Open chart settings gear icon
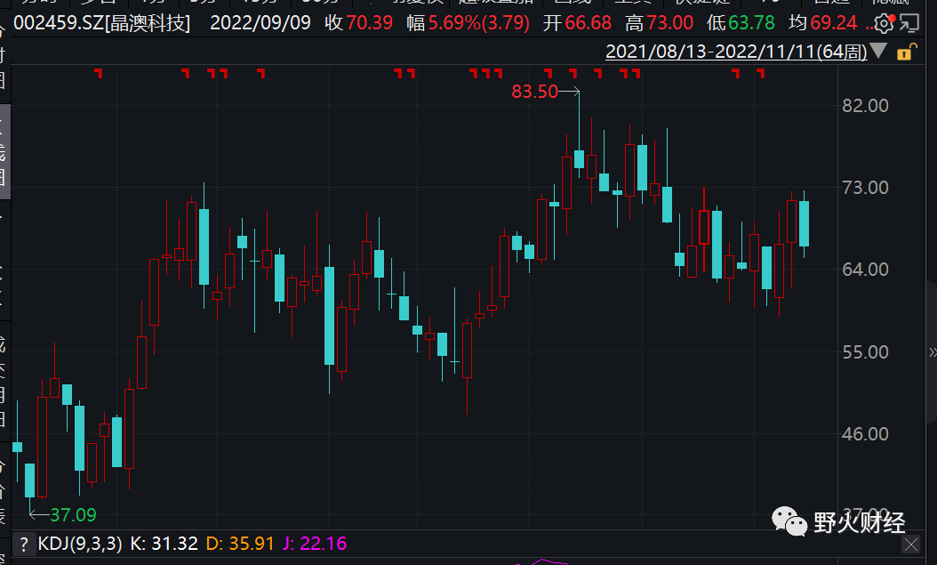The height and width of the screenshot is (565, 937). [x=884, y=23]
